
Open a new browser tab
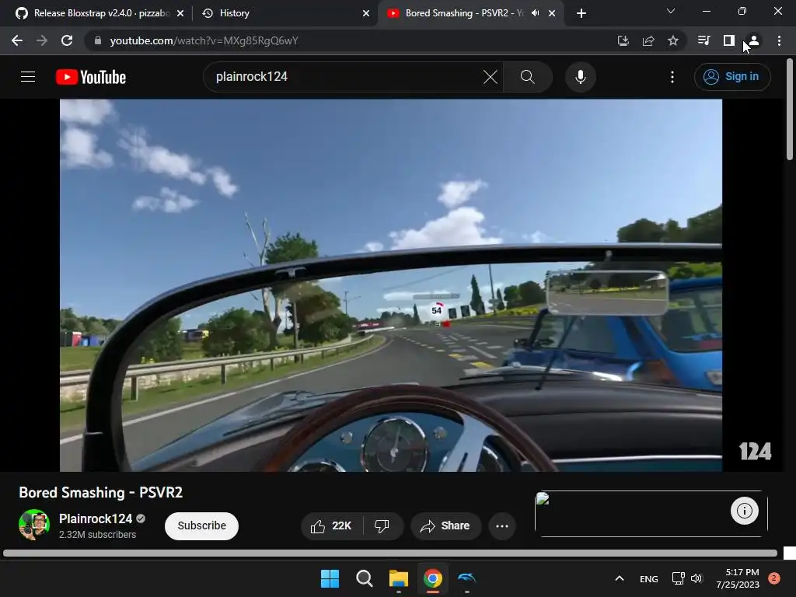[x=581, y=13]
